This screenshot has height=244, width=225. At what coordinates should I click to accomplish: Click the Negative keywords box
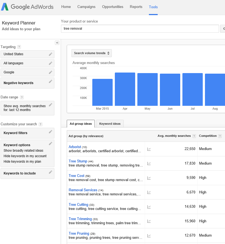point(27,83)
